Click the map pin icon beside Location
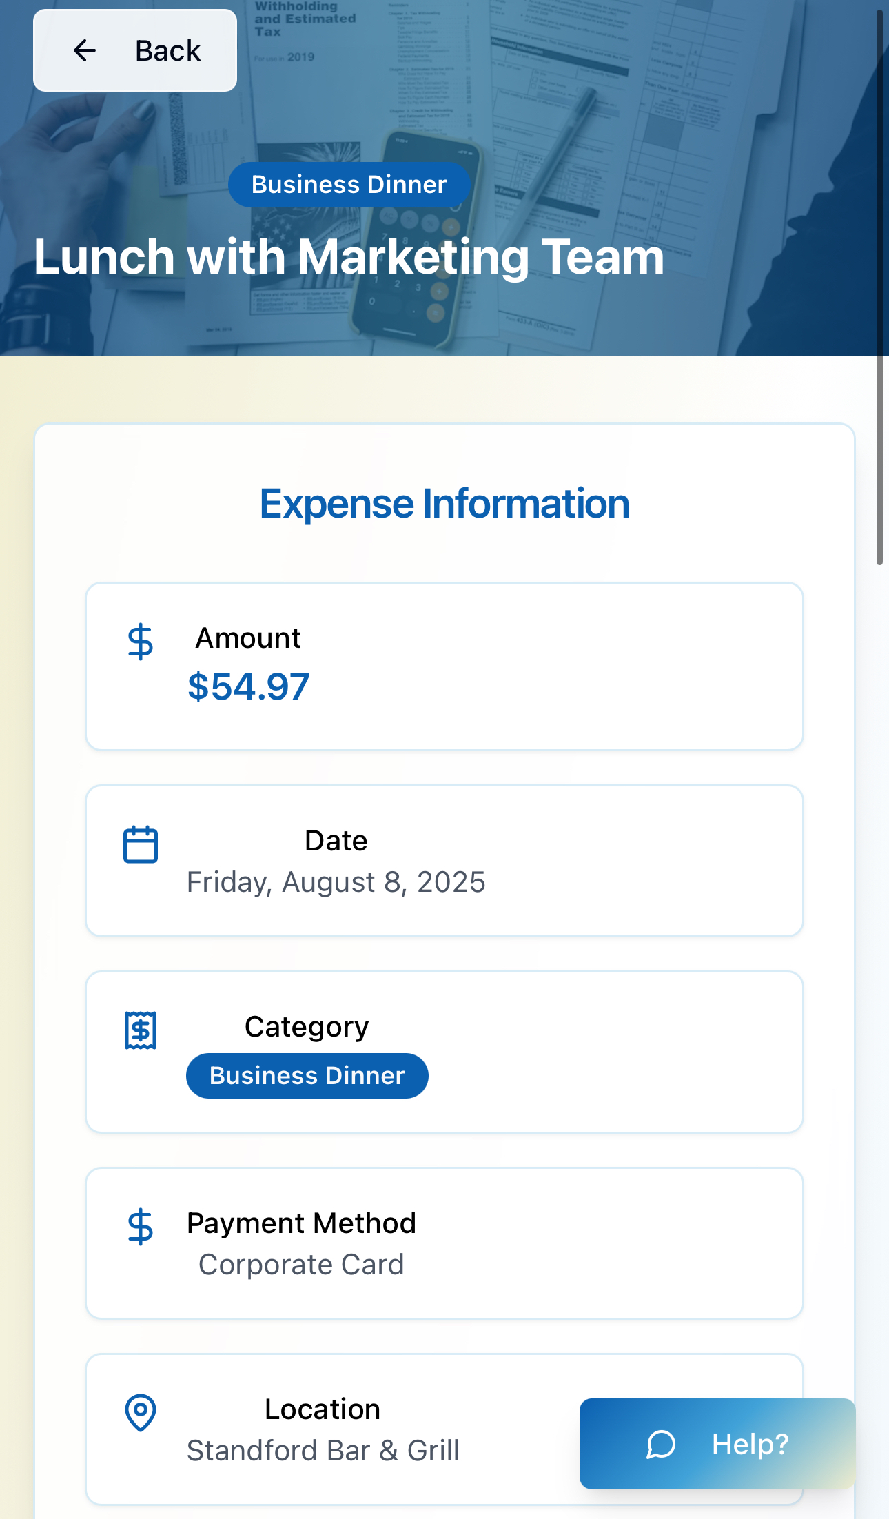The image size is (889, 1519). pyautogui.click(x=141, y=1412)
